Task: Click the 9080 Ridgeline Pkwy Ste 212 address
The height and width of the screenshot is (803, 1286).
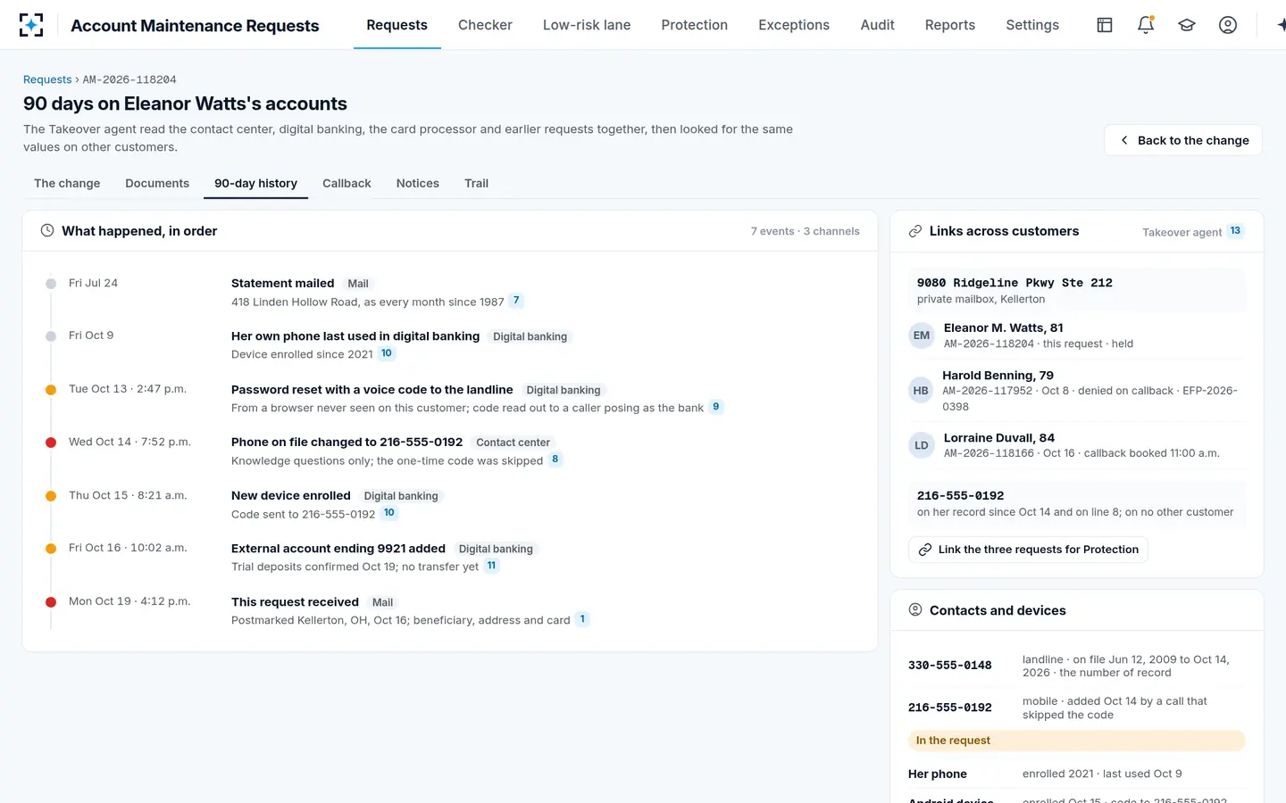Action: (1015, 283)
